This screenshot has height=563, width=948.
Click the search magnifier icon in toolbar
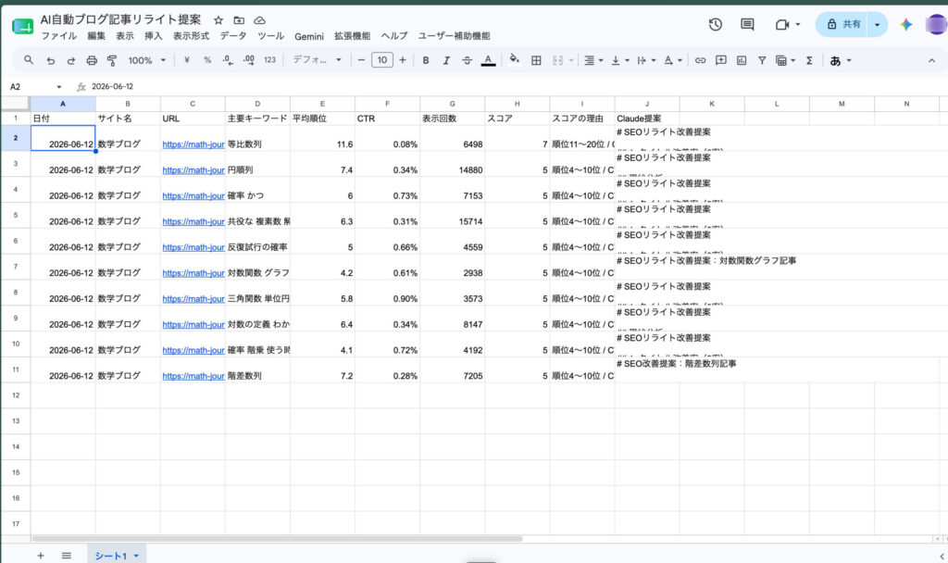[x=29, y=60]
